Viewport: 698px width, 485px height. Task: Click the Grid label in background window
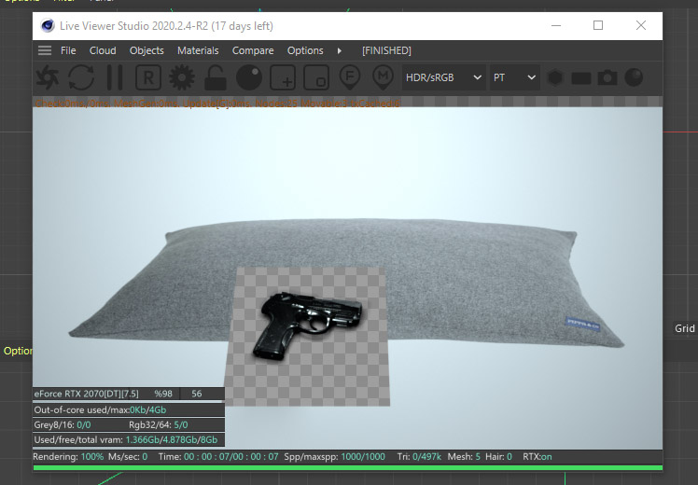[685, 328]
